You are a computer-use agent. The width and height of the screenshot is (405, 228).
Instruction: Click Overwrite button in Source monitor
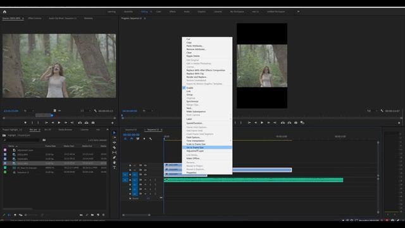pyautogui.click(x=86, y=123)
